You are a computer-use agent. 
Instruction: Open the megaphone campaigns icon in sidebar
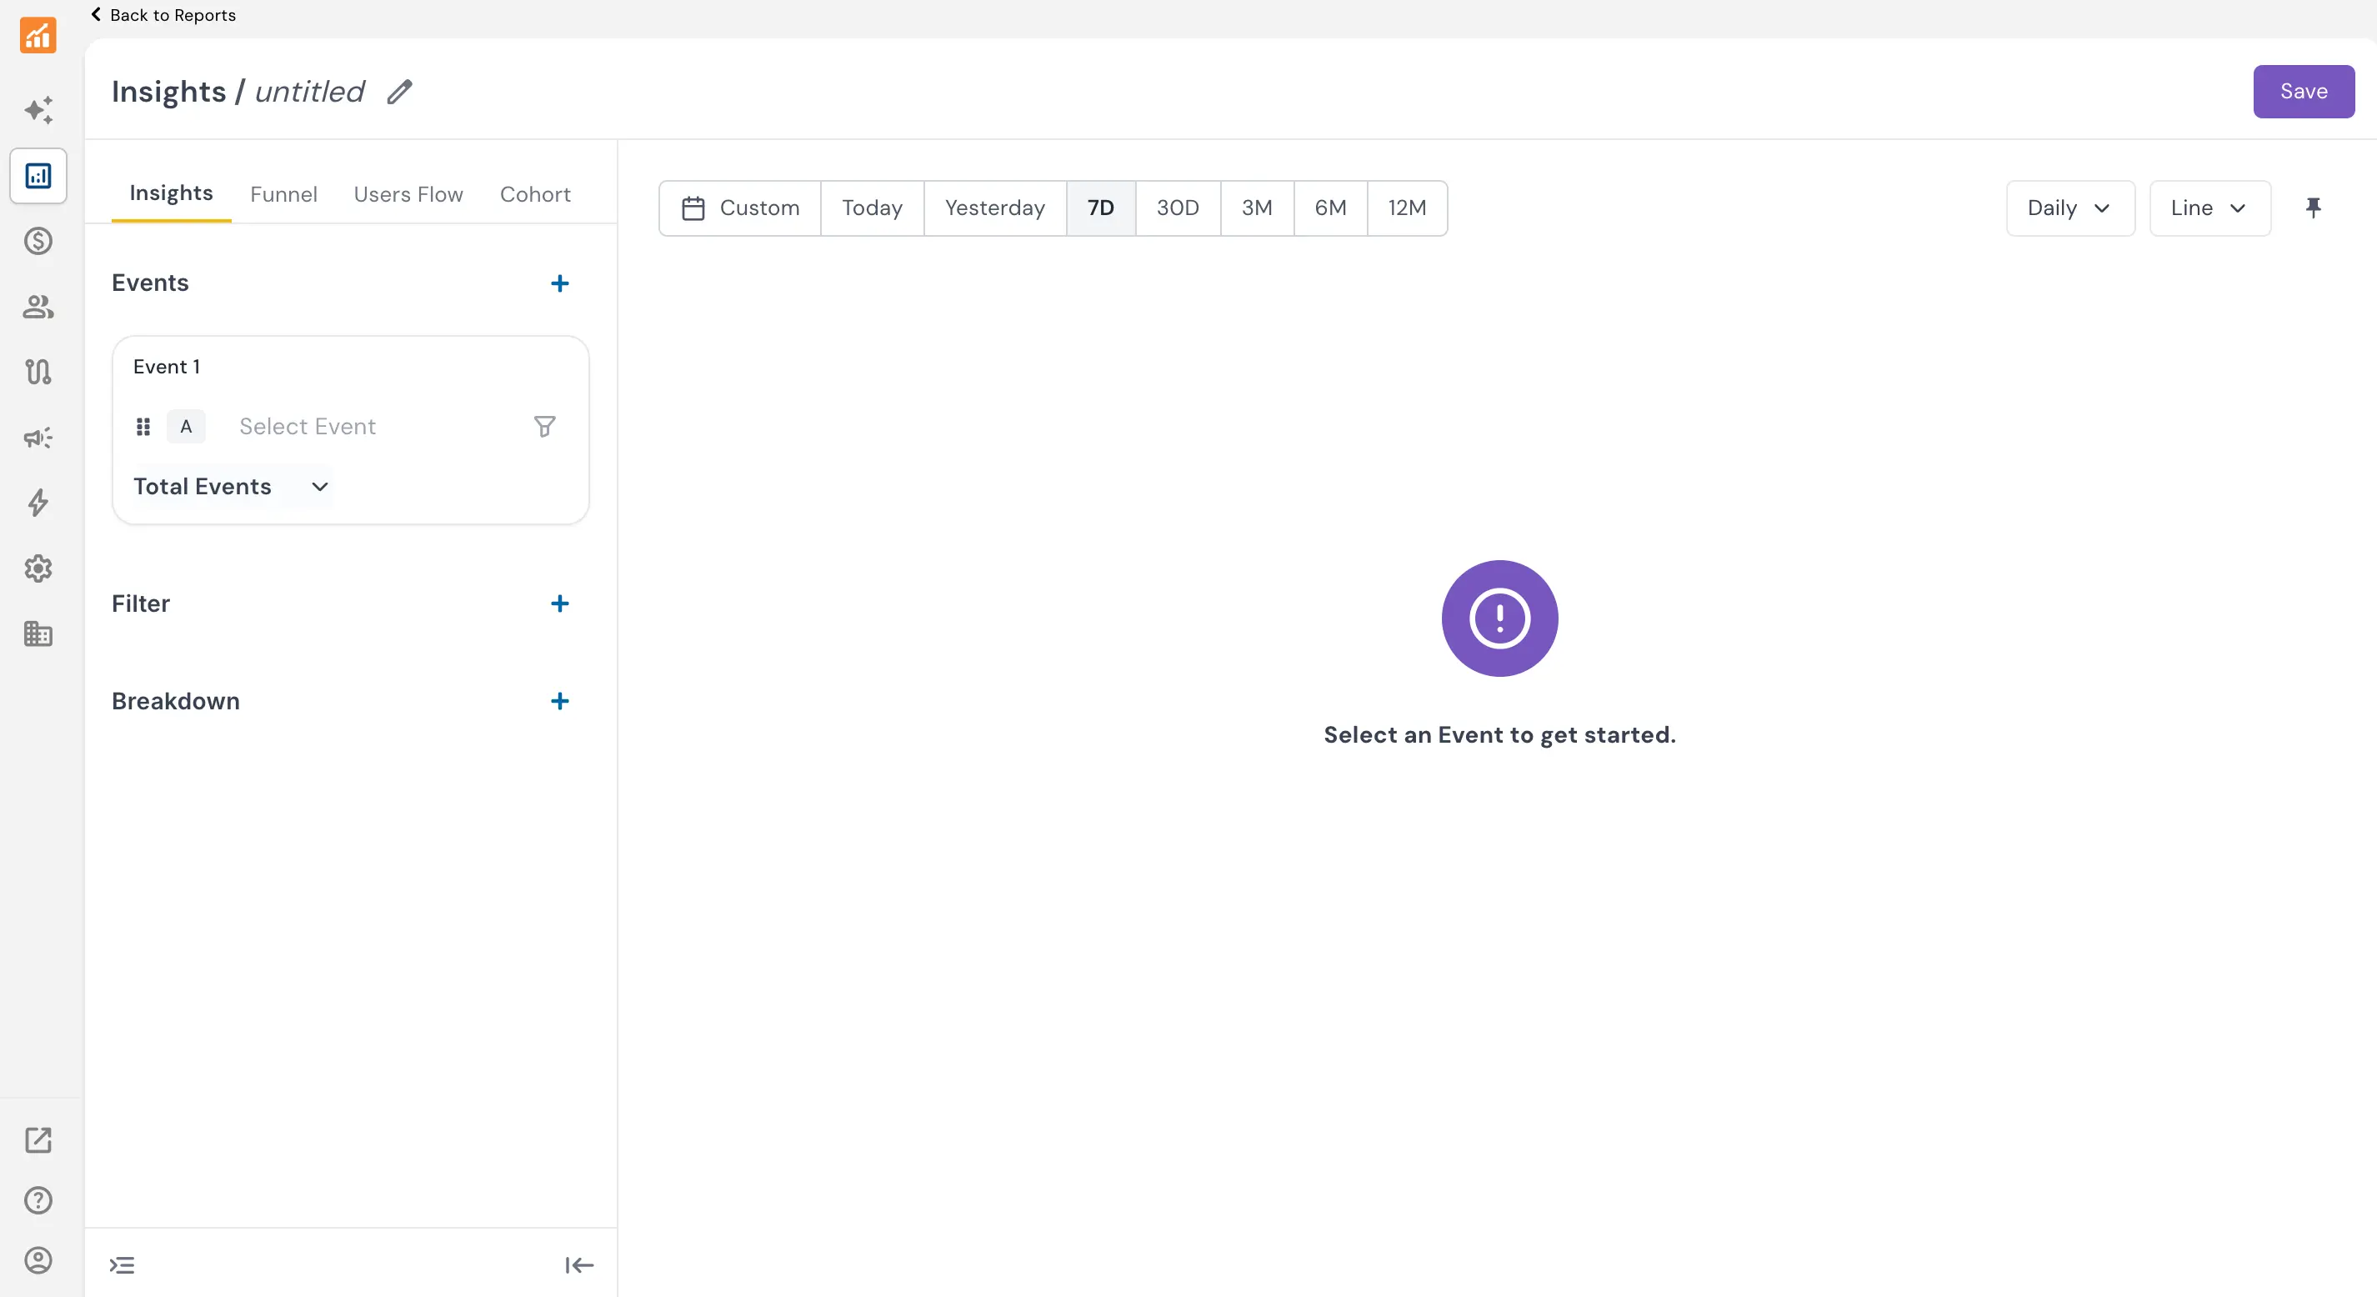click(x=38, y=438)
